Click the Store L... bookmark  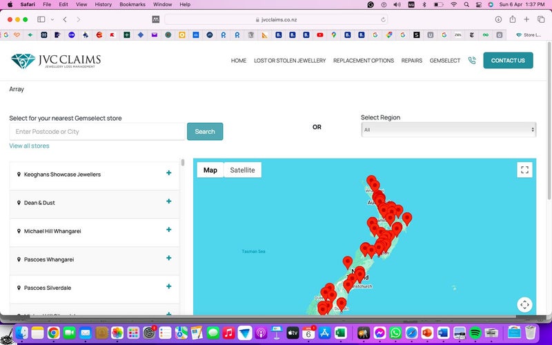(x=529, y=35)
